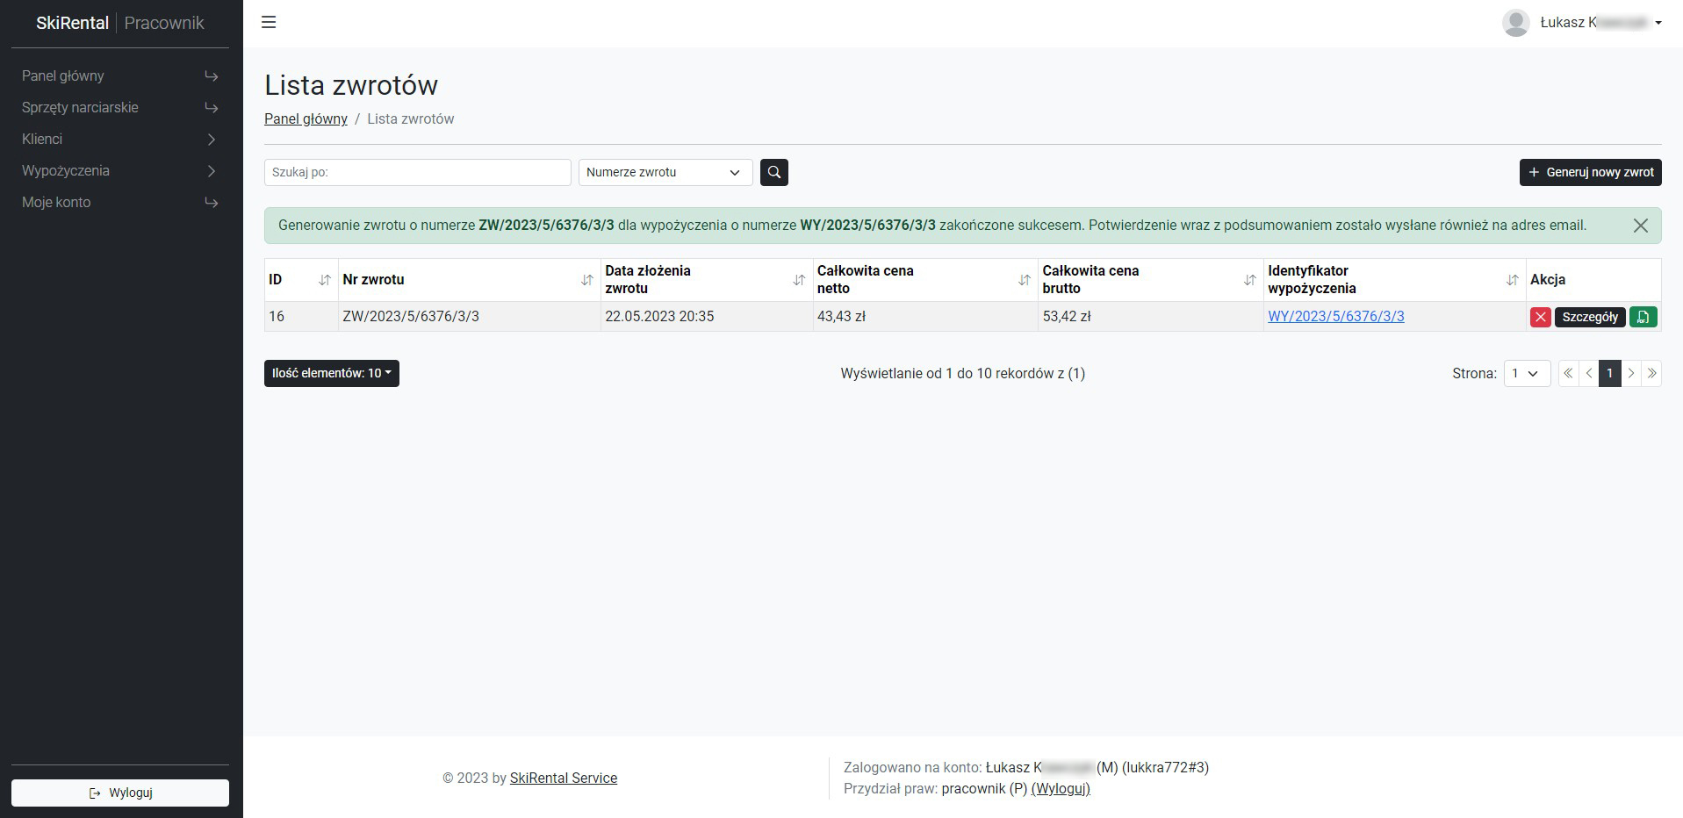Delete return ZW/2023/5/6376/3/3 with red X
The image size is (1683, 818).
[1540, 317]
